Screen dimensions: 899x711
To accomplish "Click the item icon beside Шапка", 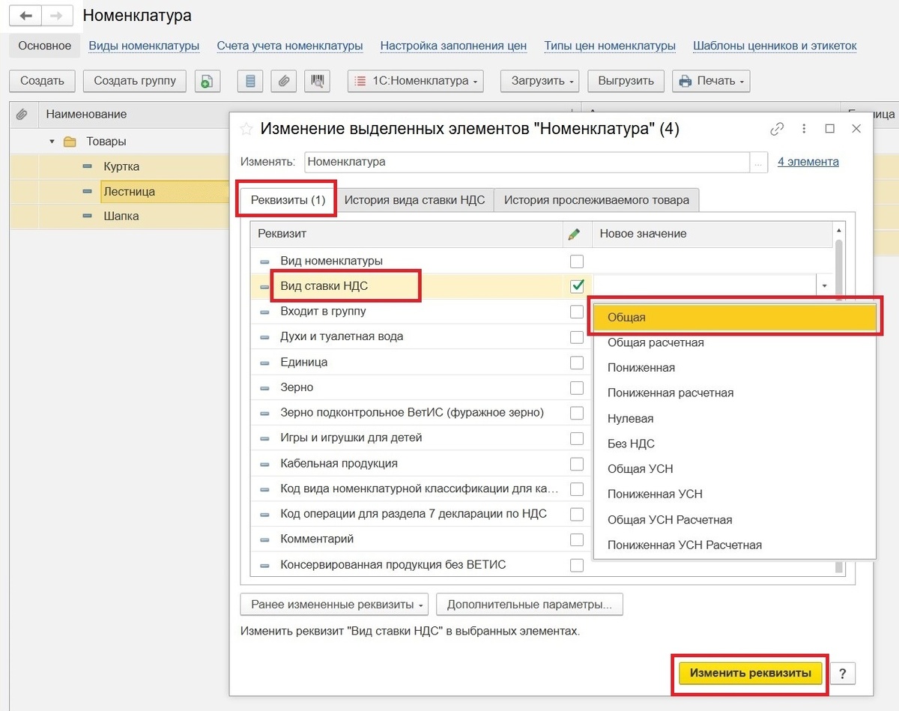I will pyautogui.click(x=88, y=216).
